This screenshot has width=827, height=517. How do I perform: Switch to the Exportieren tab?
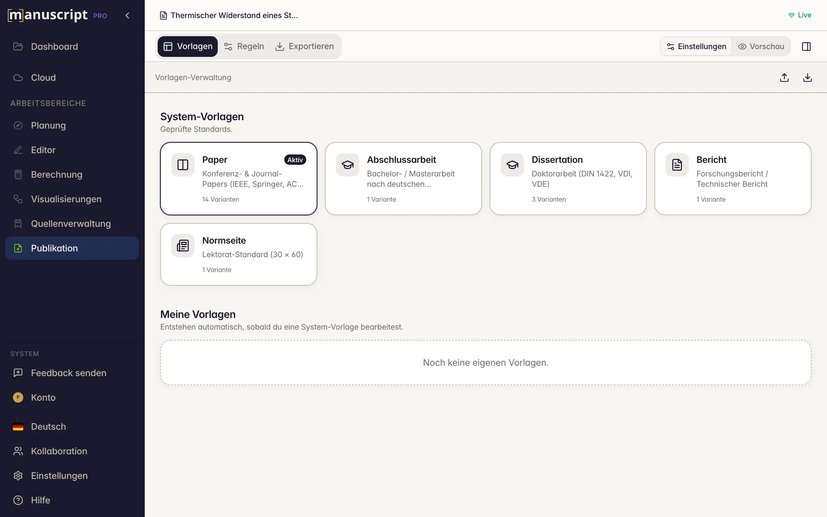tap(305, 47)
